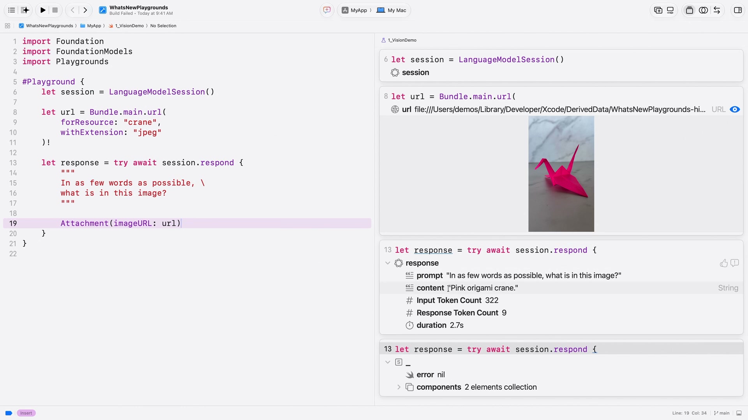Click LanguageModelSession in line 6 of editor
This screenshot has height=420, width=748.
pyautogui.click(x=157, y=92)
